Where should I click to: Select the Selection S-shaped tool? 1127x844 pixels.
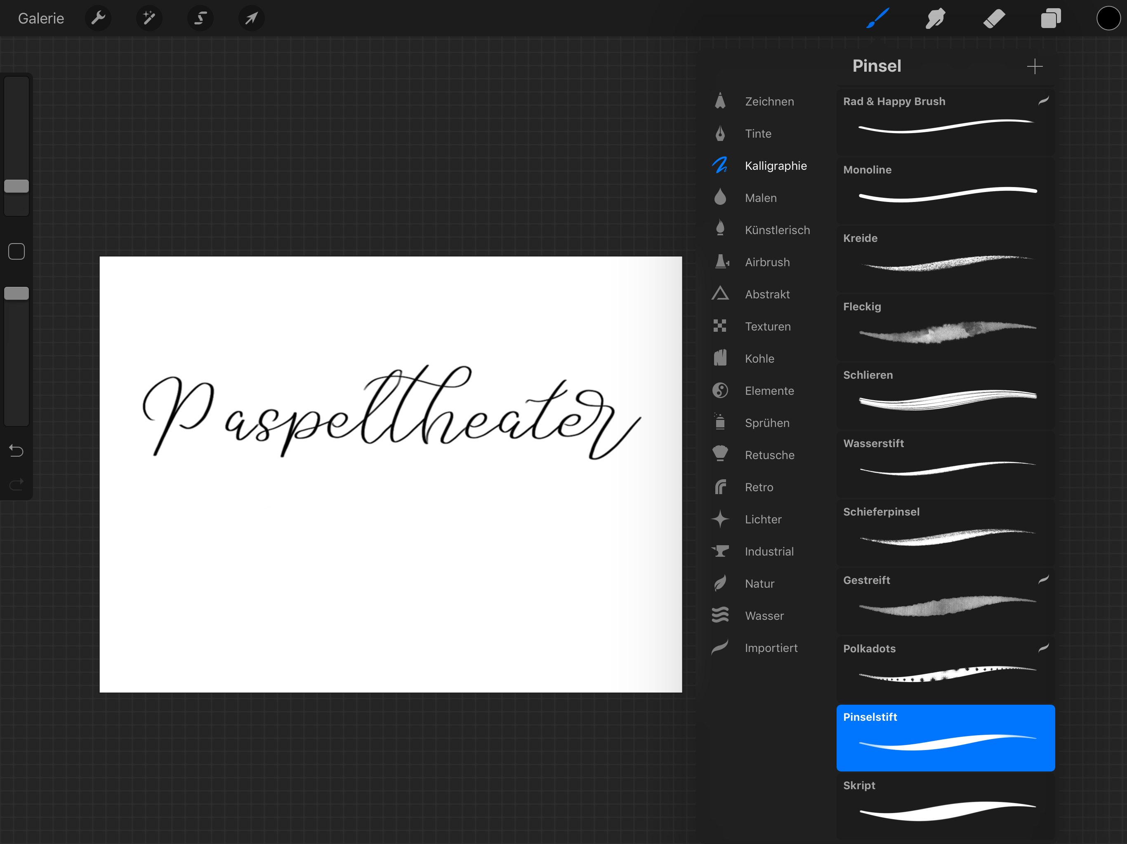coord(200,18)
